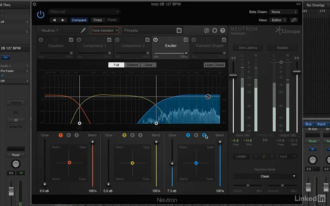
Task: Toggle Exciter module power
Action: [155, 40]
